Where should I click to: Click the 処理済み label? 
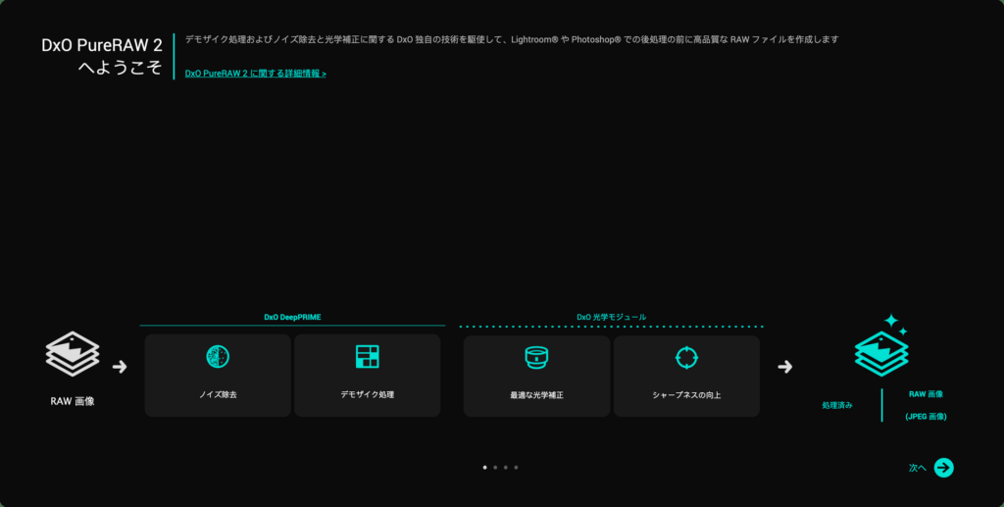837,405
